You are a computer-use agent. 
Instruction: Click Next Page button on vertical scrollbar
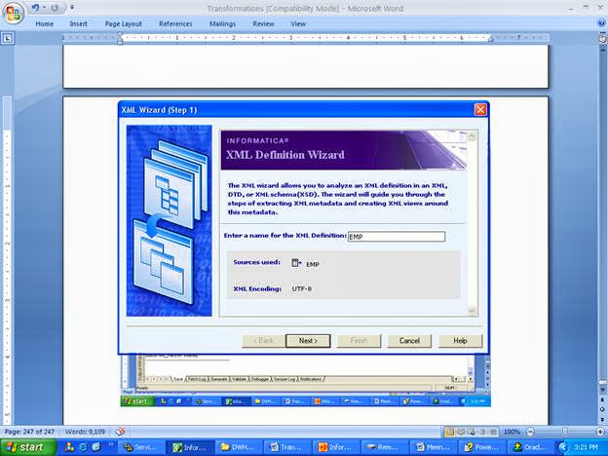click(602, 418)
